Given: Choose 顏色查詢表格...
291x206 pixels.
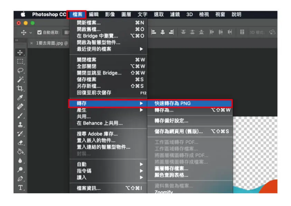Looking at the screenshot, I should (x=190, y=175).
